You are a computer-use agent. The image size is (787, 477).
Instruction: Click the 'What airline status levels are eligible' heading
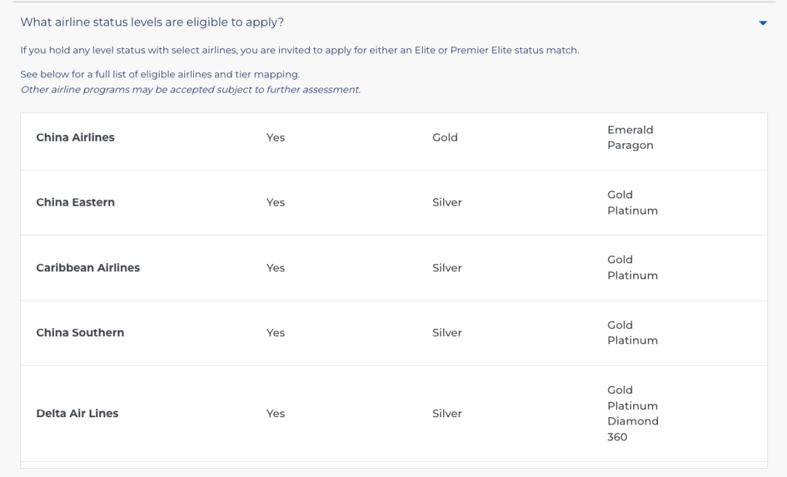coord(152,22)
